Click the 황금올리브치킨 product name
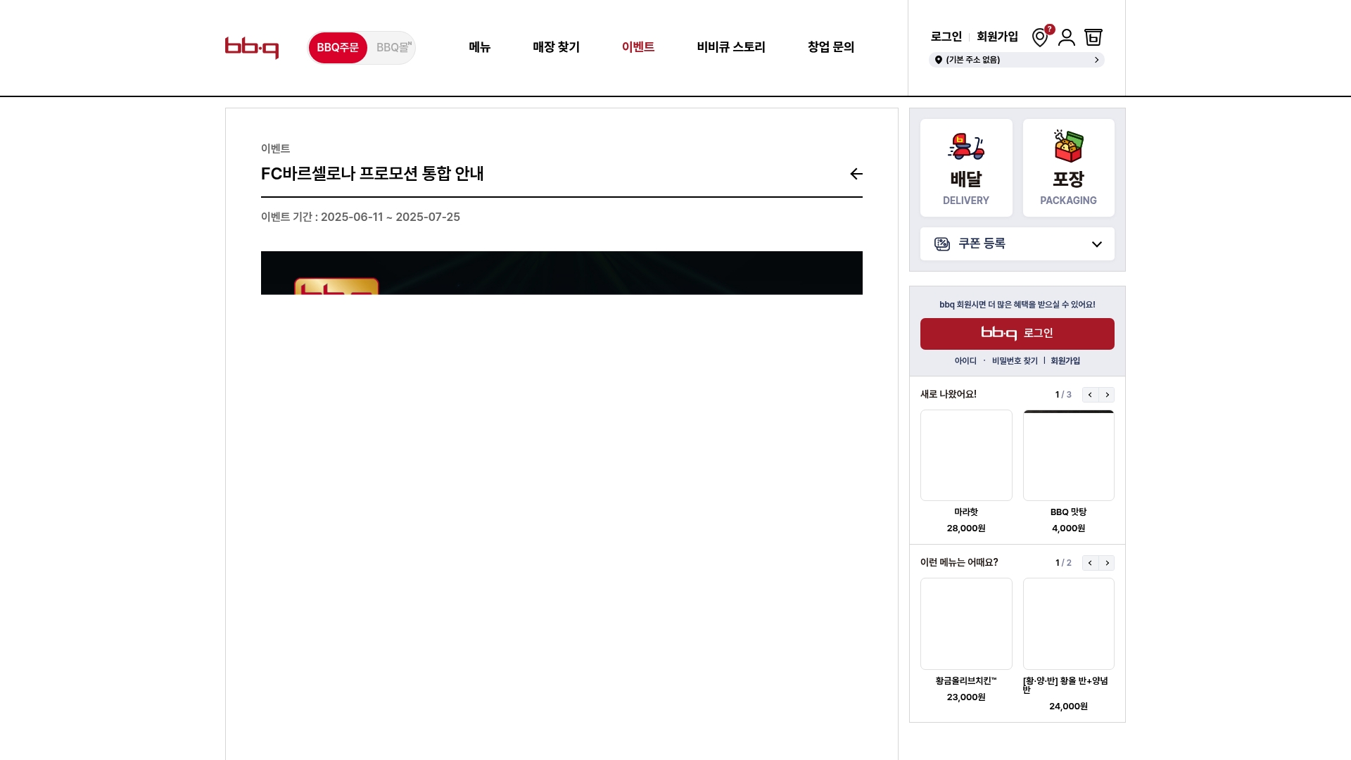 [966, 681]
